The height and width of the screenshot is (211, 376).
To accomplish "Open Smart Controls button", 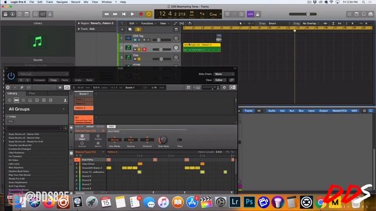I will 35,14.
